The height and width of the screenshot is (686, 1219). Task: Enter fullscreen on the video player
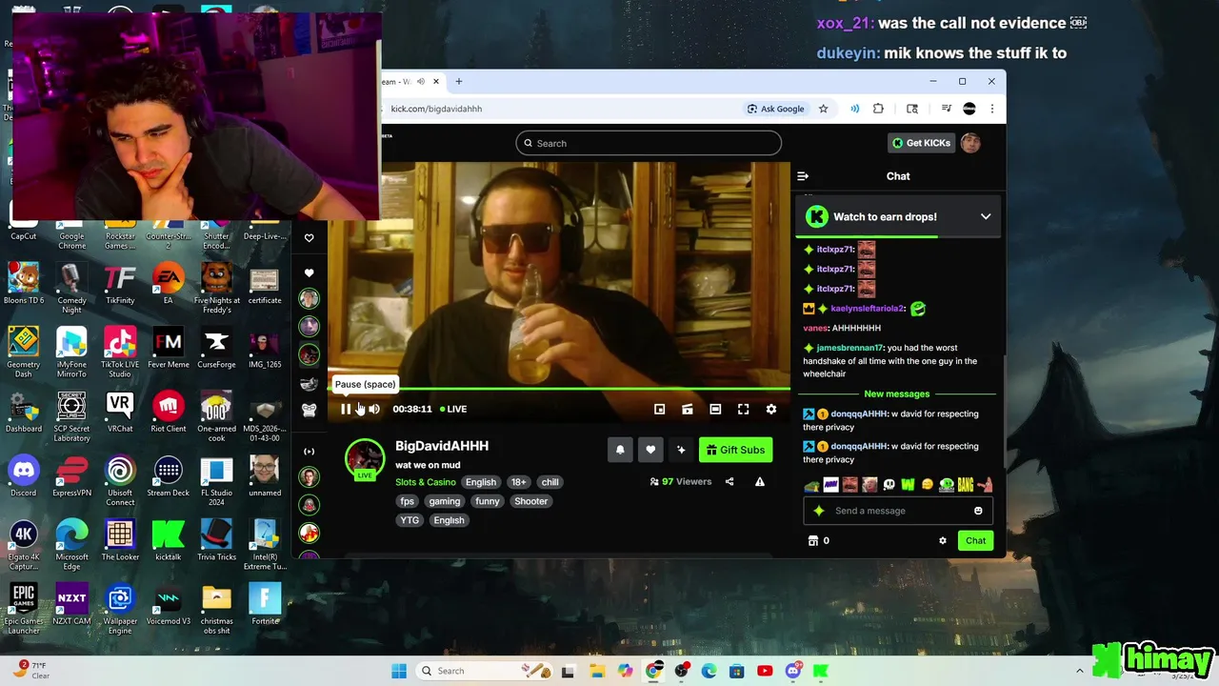[744, 409]
